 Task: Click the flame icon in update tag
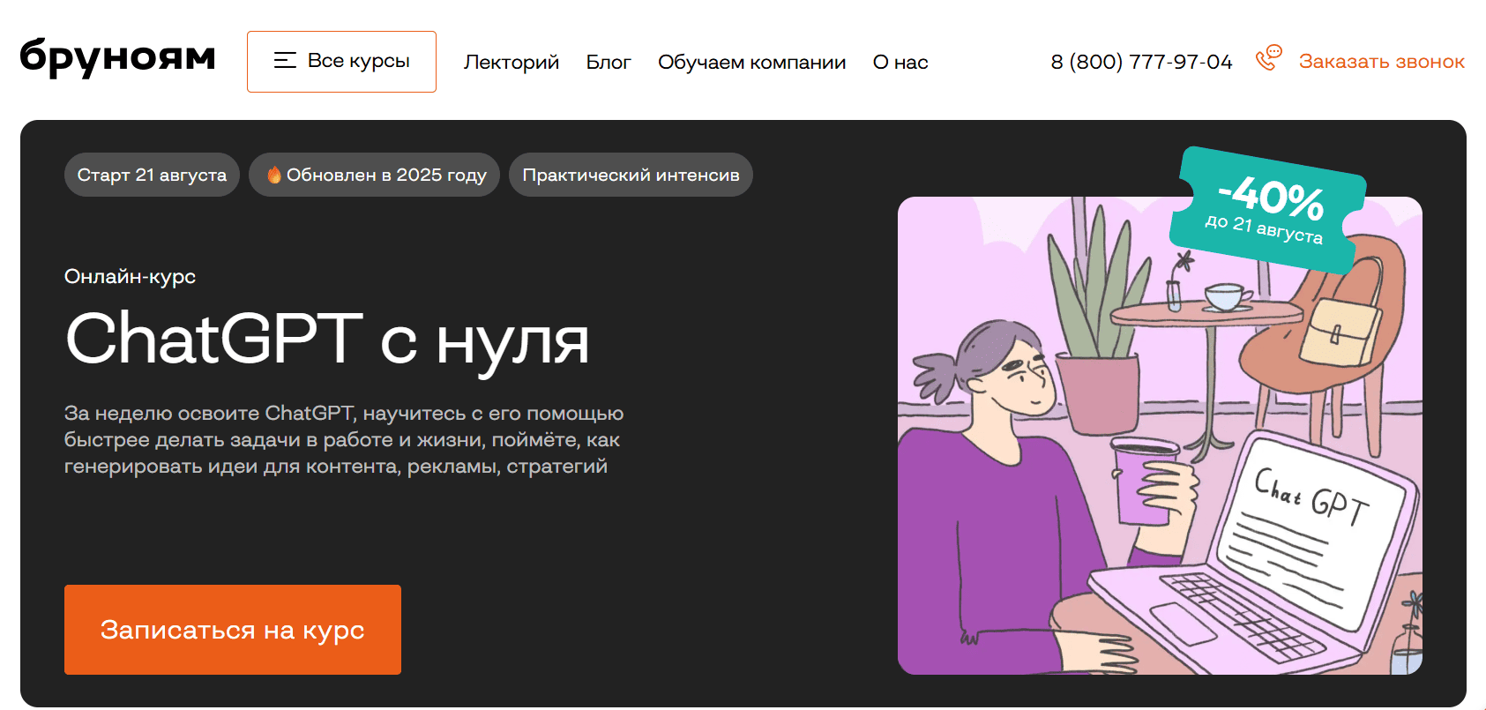point(274,175)
